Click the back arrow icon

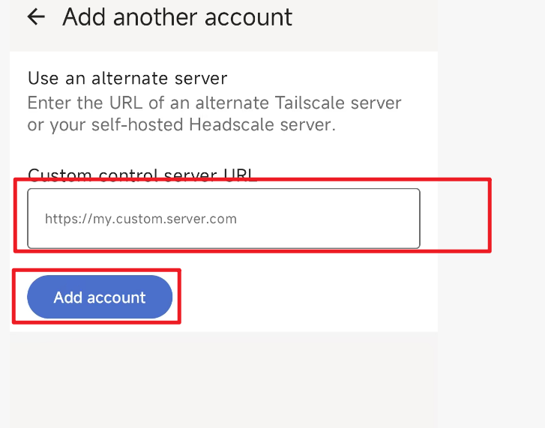click(x=36, y=17)
